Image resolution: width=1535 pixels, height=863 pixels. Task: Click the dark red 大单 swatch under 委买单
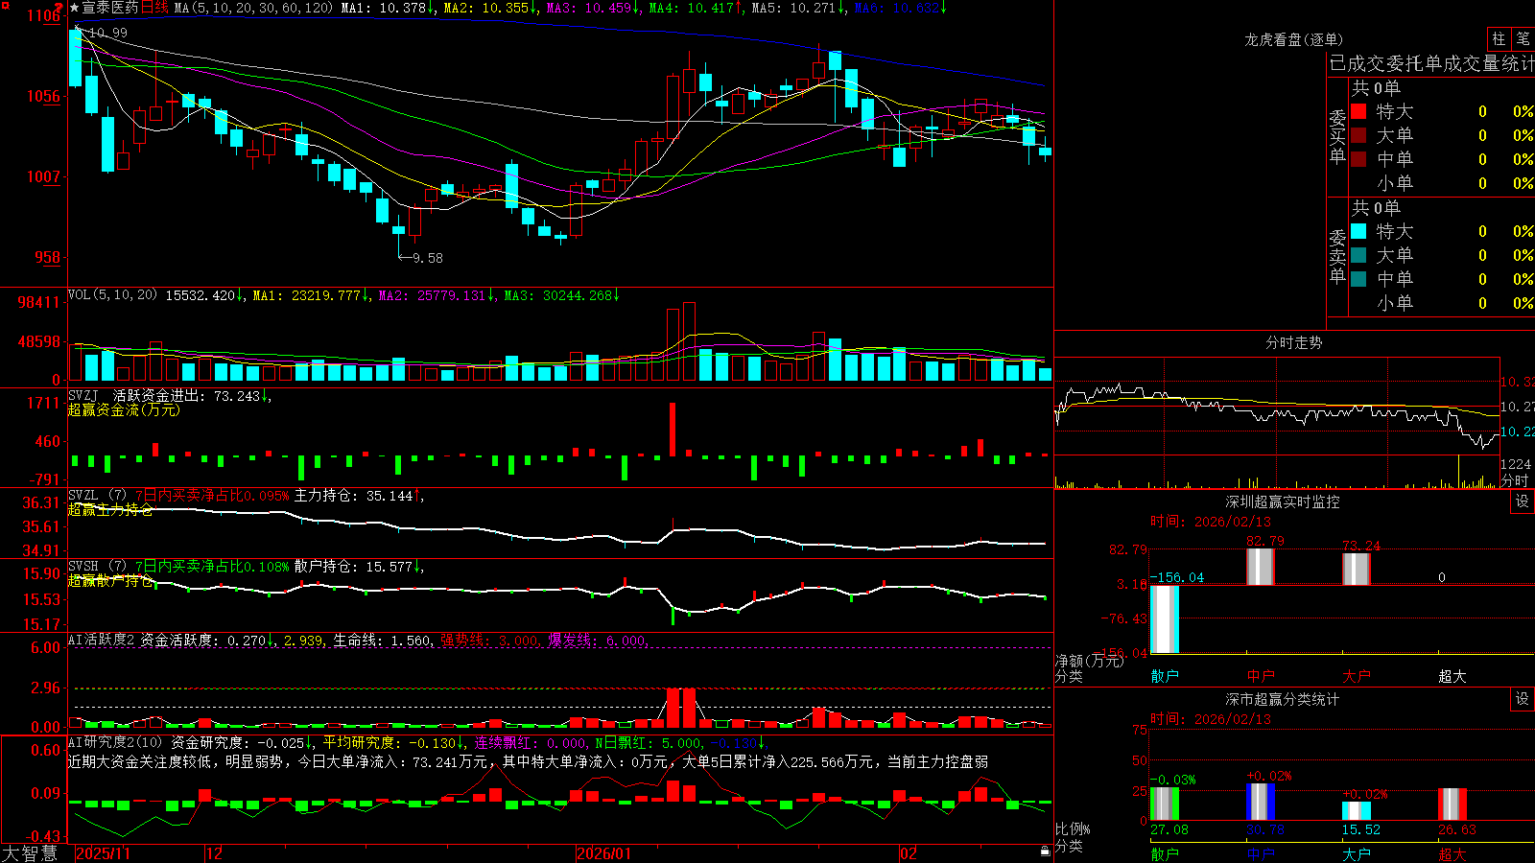1358,135
